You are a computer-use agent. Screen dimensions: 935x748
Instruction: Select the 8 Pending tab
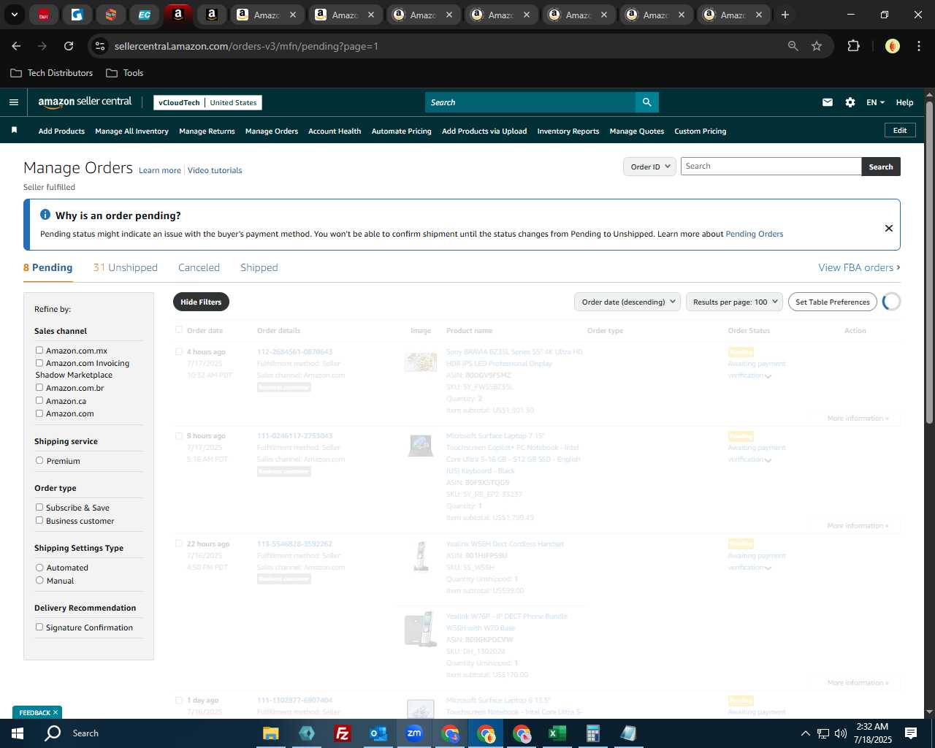tap(48, 267)
